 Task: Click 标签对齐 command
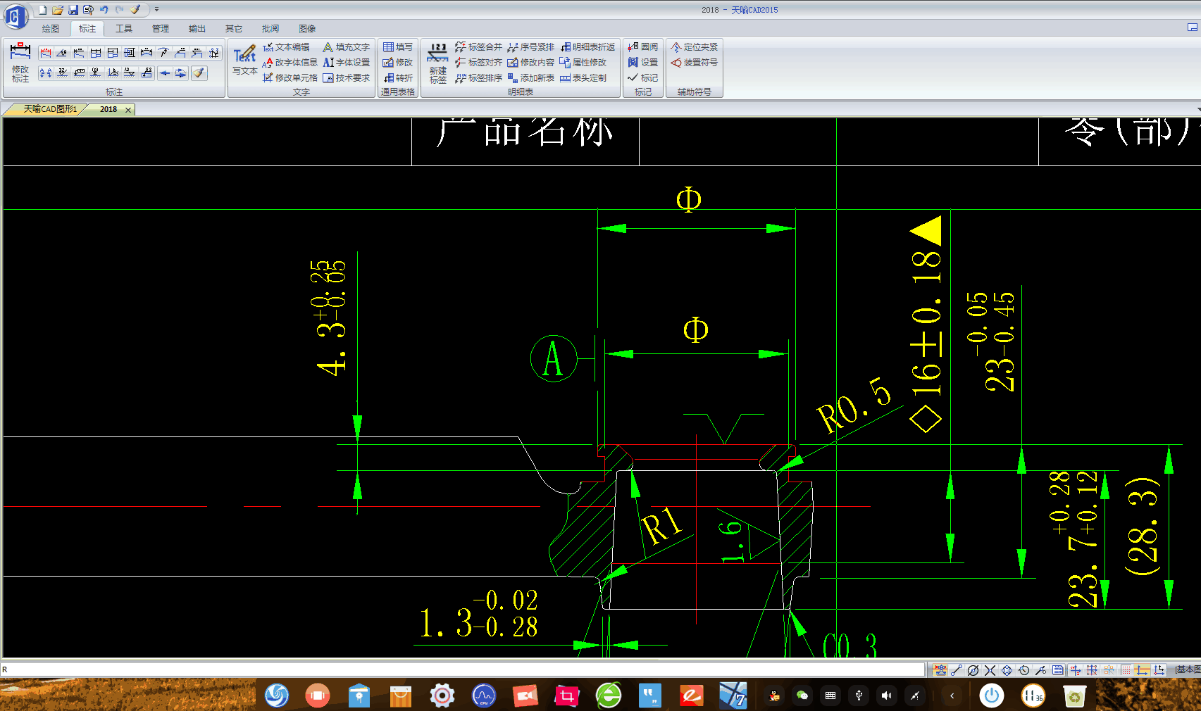click(478, 63)
